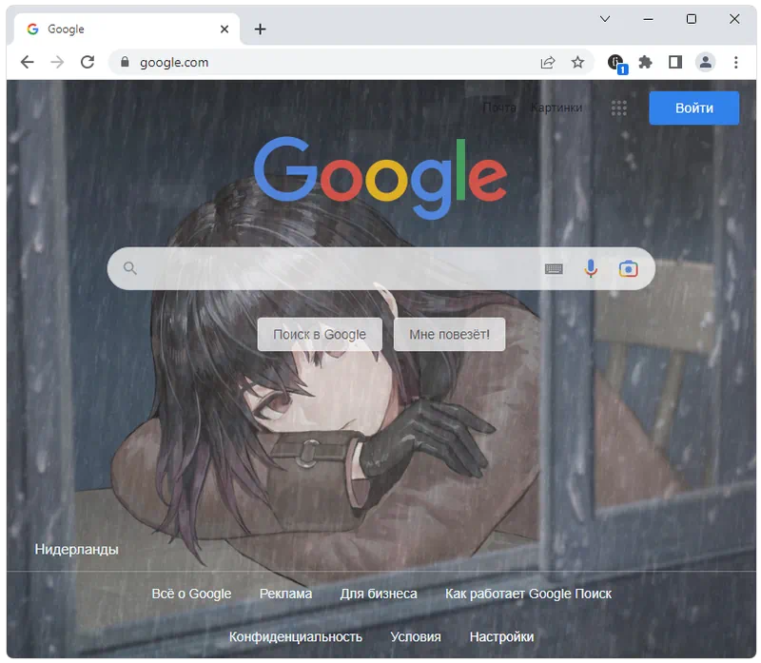761x663 pixels.
Task: Search by image with the camera icon
Action: (x=628, y=268)
